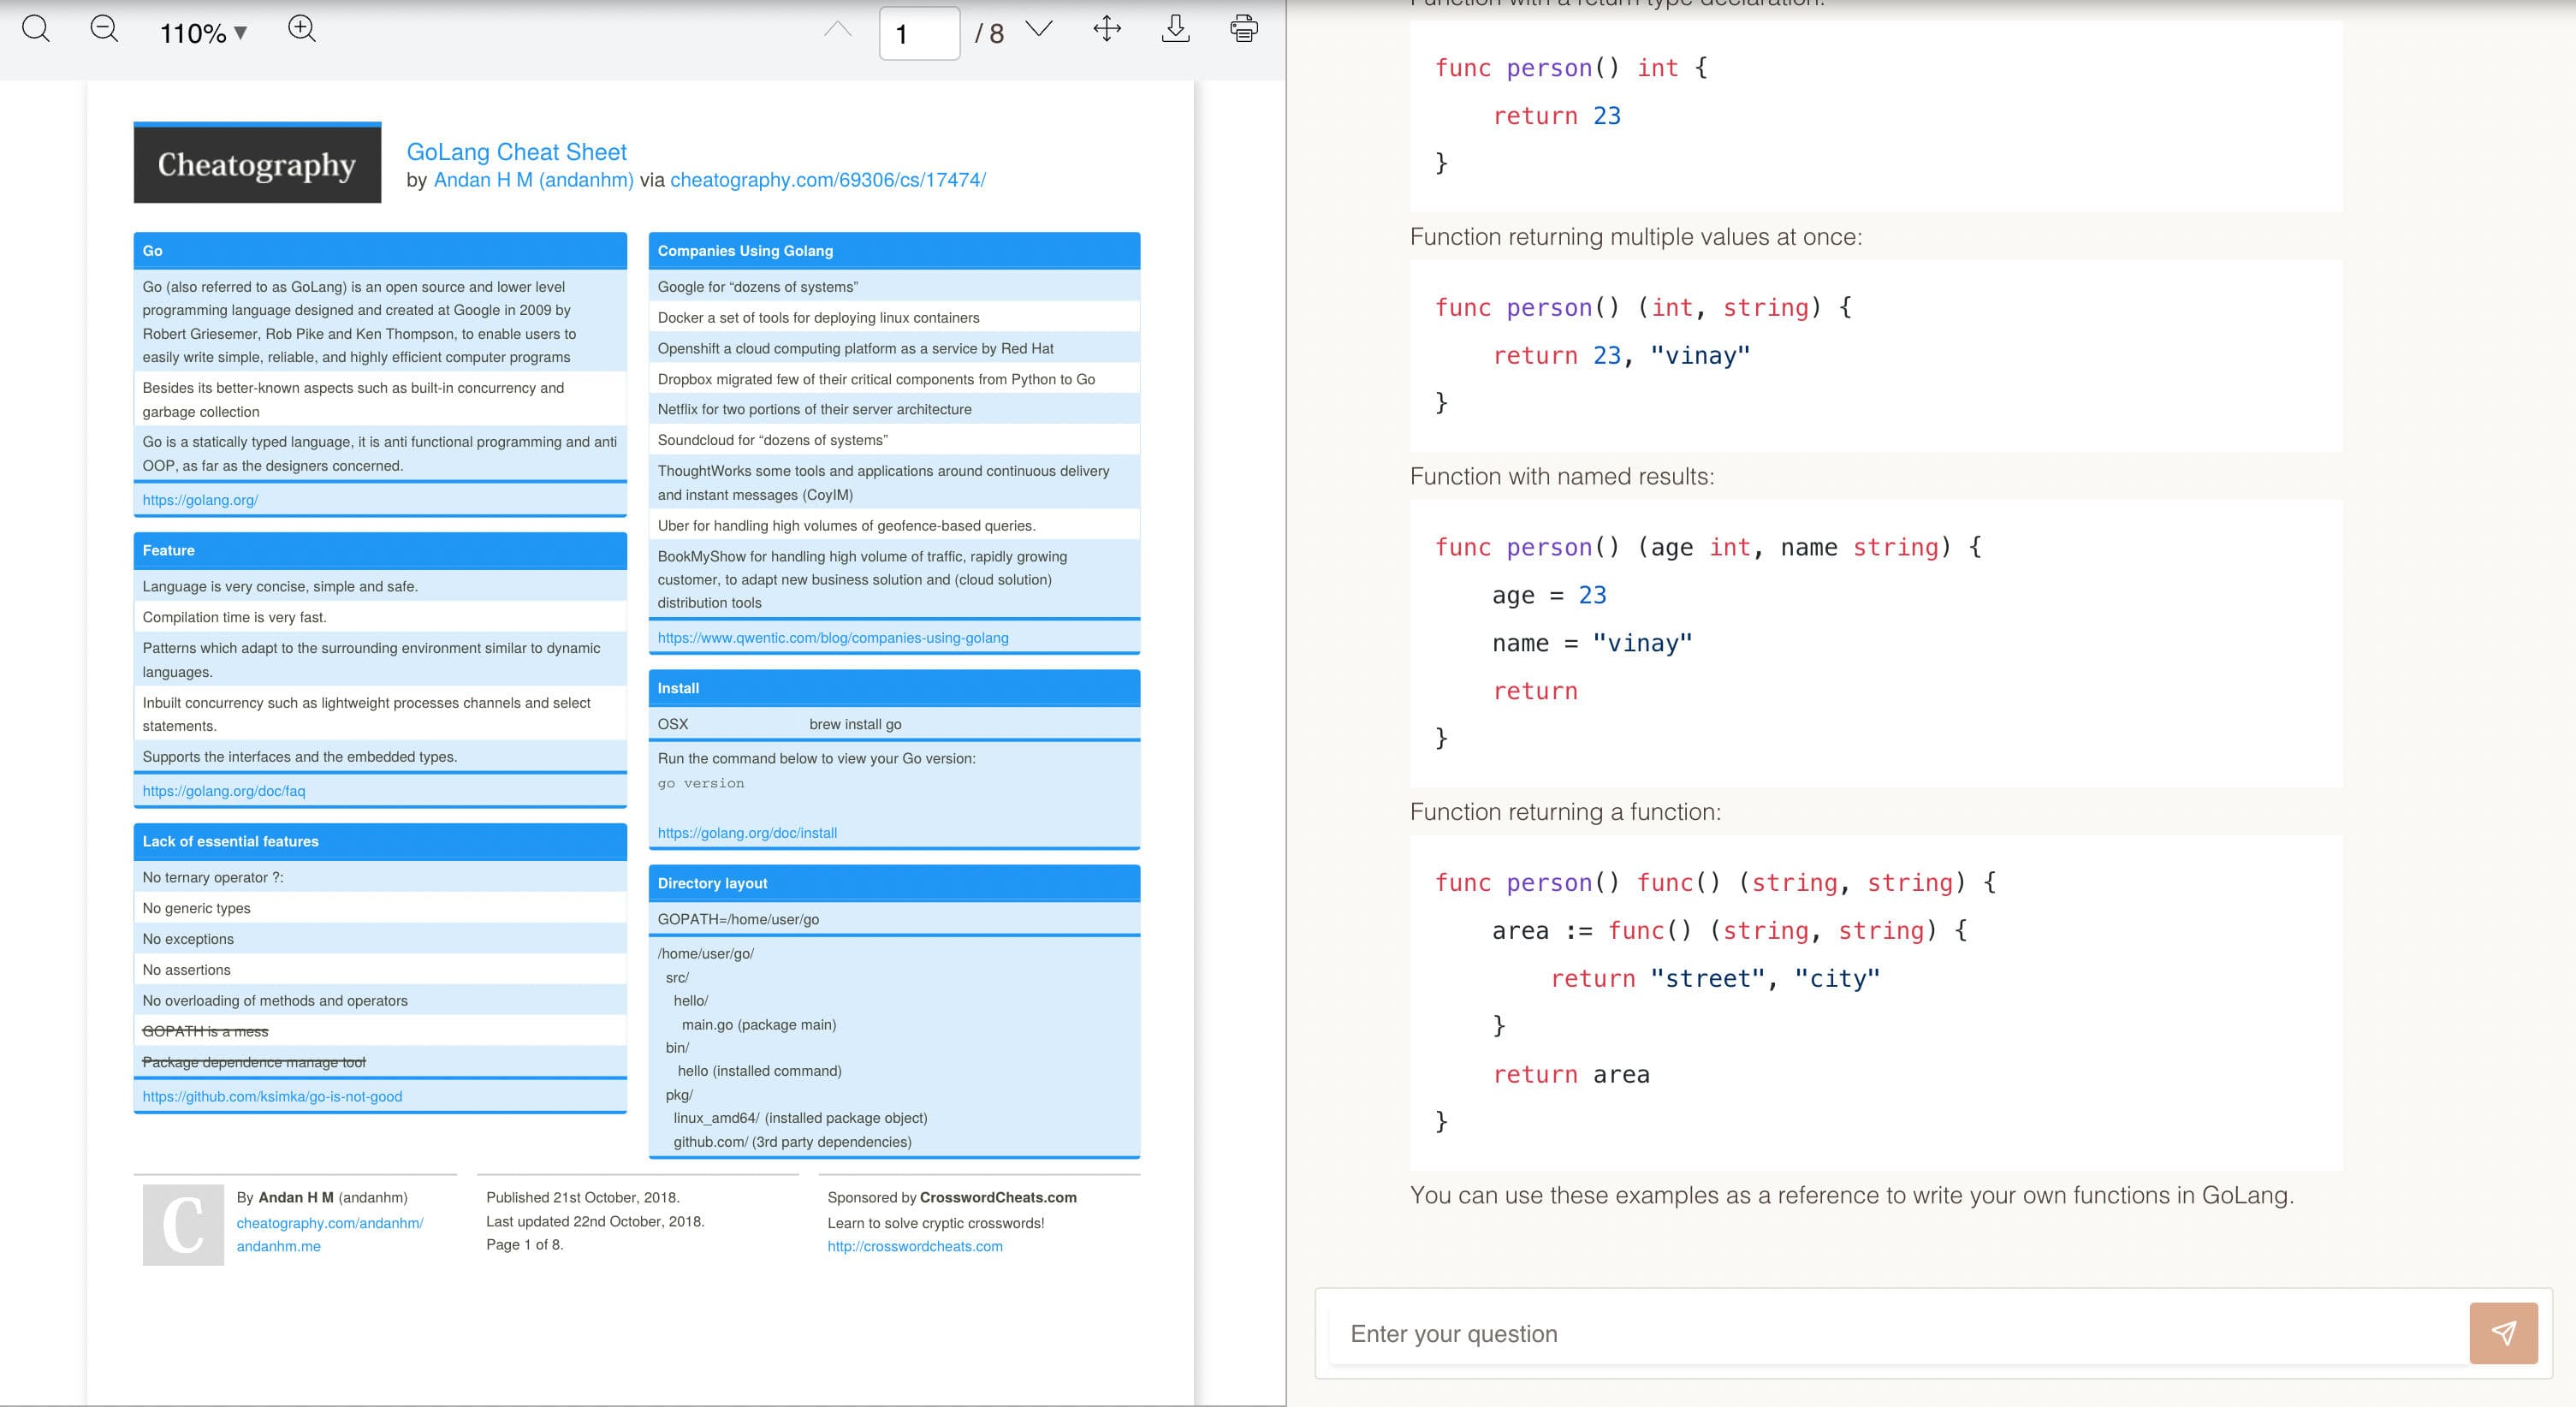Screen dimensions: 2576x1407
Task: Click 'Companies Using Golang' header
Action: 894,251
